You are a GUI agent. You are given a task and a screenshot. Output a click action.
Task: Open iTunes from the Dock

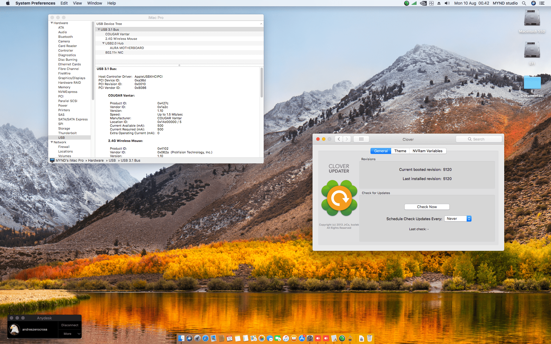[286, 338]
